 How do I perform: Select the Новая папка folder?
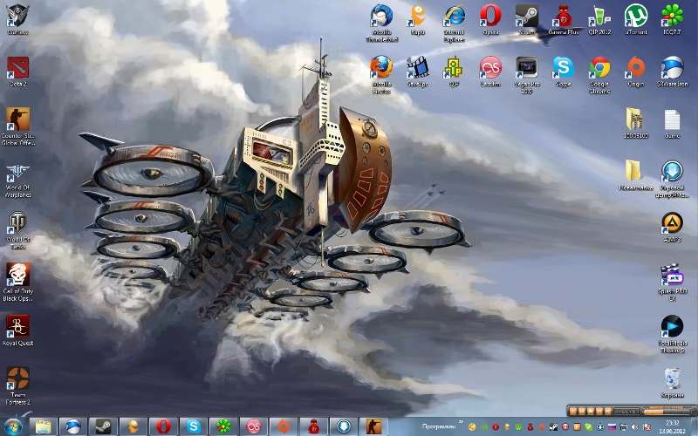pos(636,175)
